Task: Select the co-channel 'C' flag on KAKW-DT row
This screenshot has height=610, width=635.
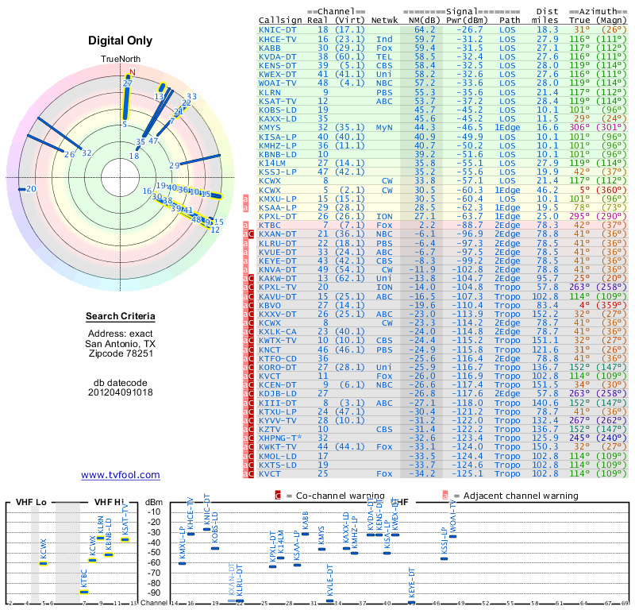Action: coord(251,278)
